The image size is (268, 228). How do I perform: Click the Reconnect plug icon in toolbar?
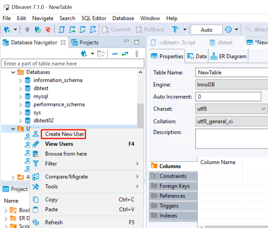38,30
